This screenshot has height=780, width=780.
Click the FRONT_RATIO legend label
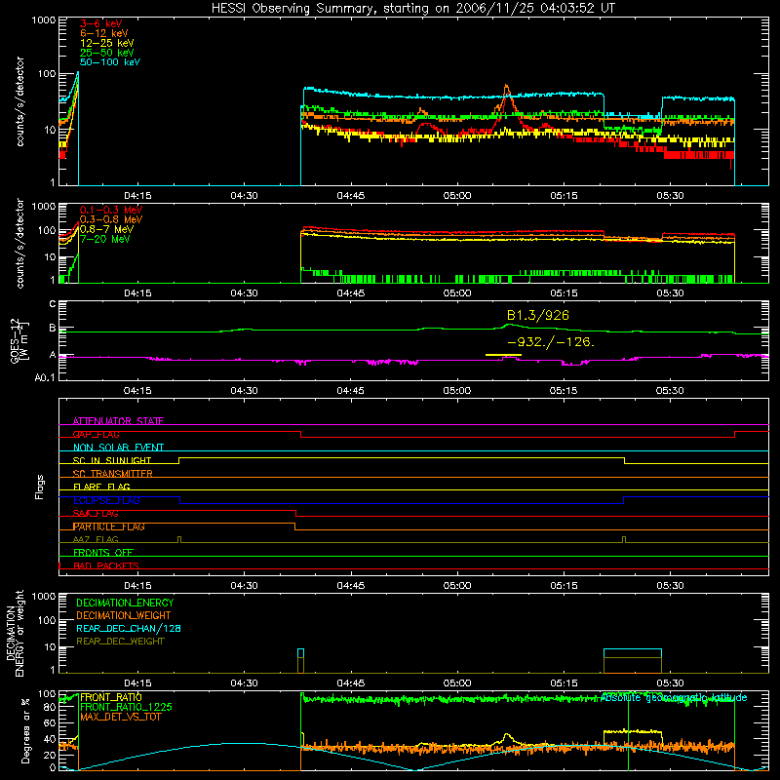(110, 697)
